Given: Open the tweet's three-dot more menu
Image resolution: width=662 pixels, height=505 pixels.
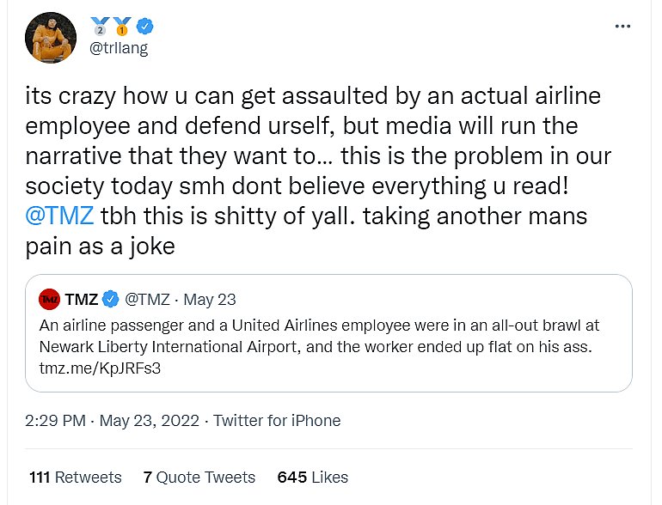Looking at the screenshot, I should point(623,27).
